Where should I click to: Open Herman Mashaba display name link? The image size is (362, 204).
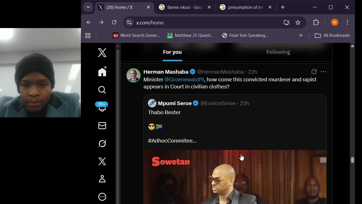(x=166, y=72)
